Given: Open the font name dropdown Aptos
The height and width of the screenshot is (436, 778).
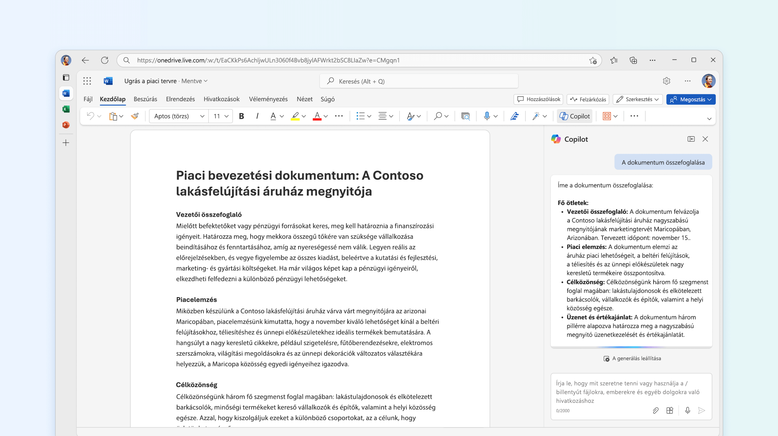Looking at the screenshot, I should point(179,116).
